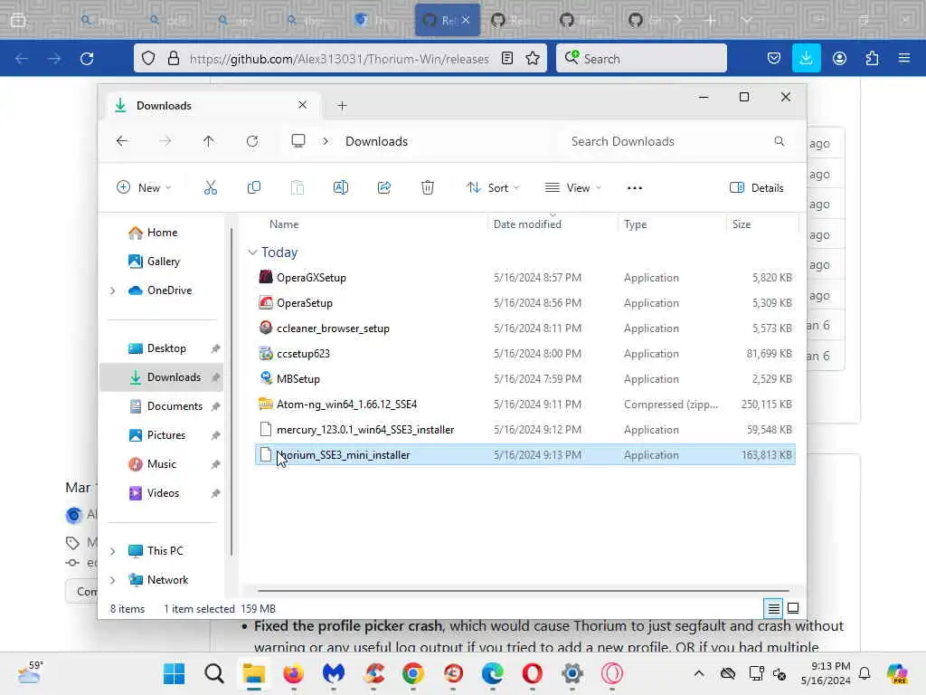Image resolution: width=926 pixels, height=695 pixels.
Task: Reload the Firefox page
Action: [x=87, y=59]
